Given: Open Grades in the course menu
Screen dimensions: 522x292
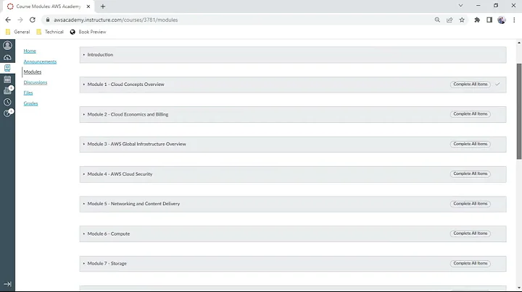Looking at the screenshot, I should click(30, 103).
